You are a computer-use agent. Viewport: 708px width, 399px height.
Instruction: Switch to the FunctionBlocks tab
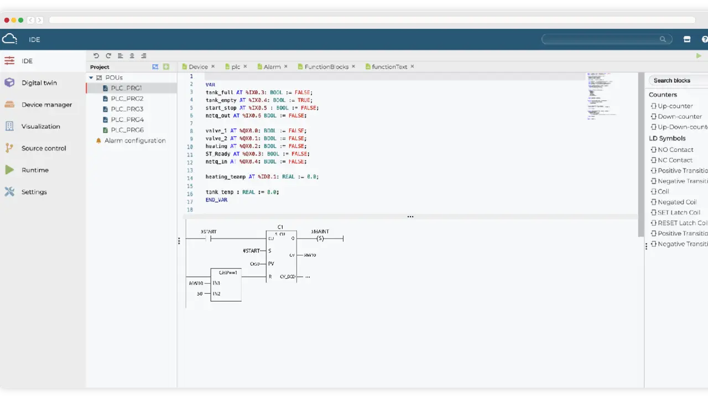click(326, 67)
